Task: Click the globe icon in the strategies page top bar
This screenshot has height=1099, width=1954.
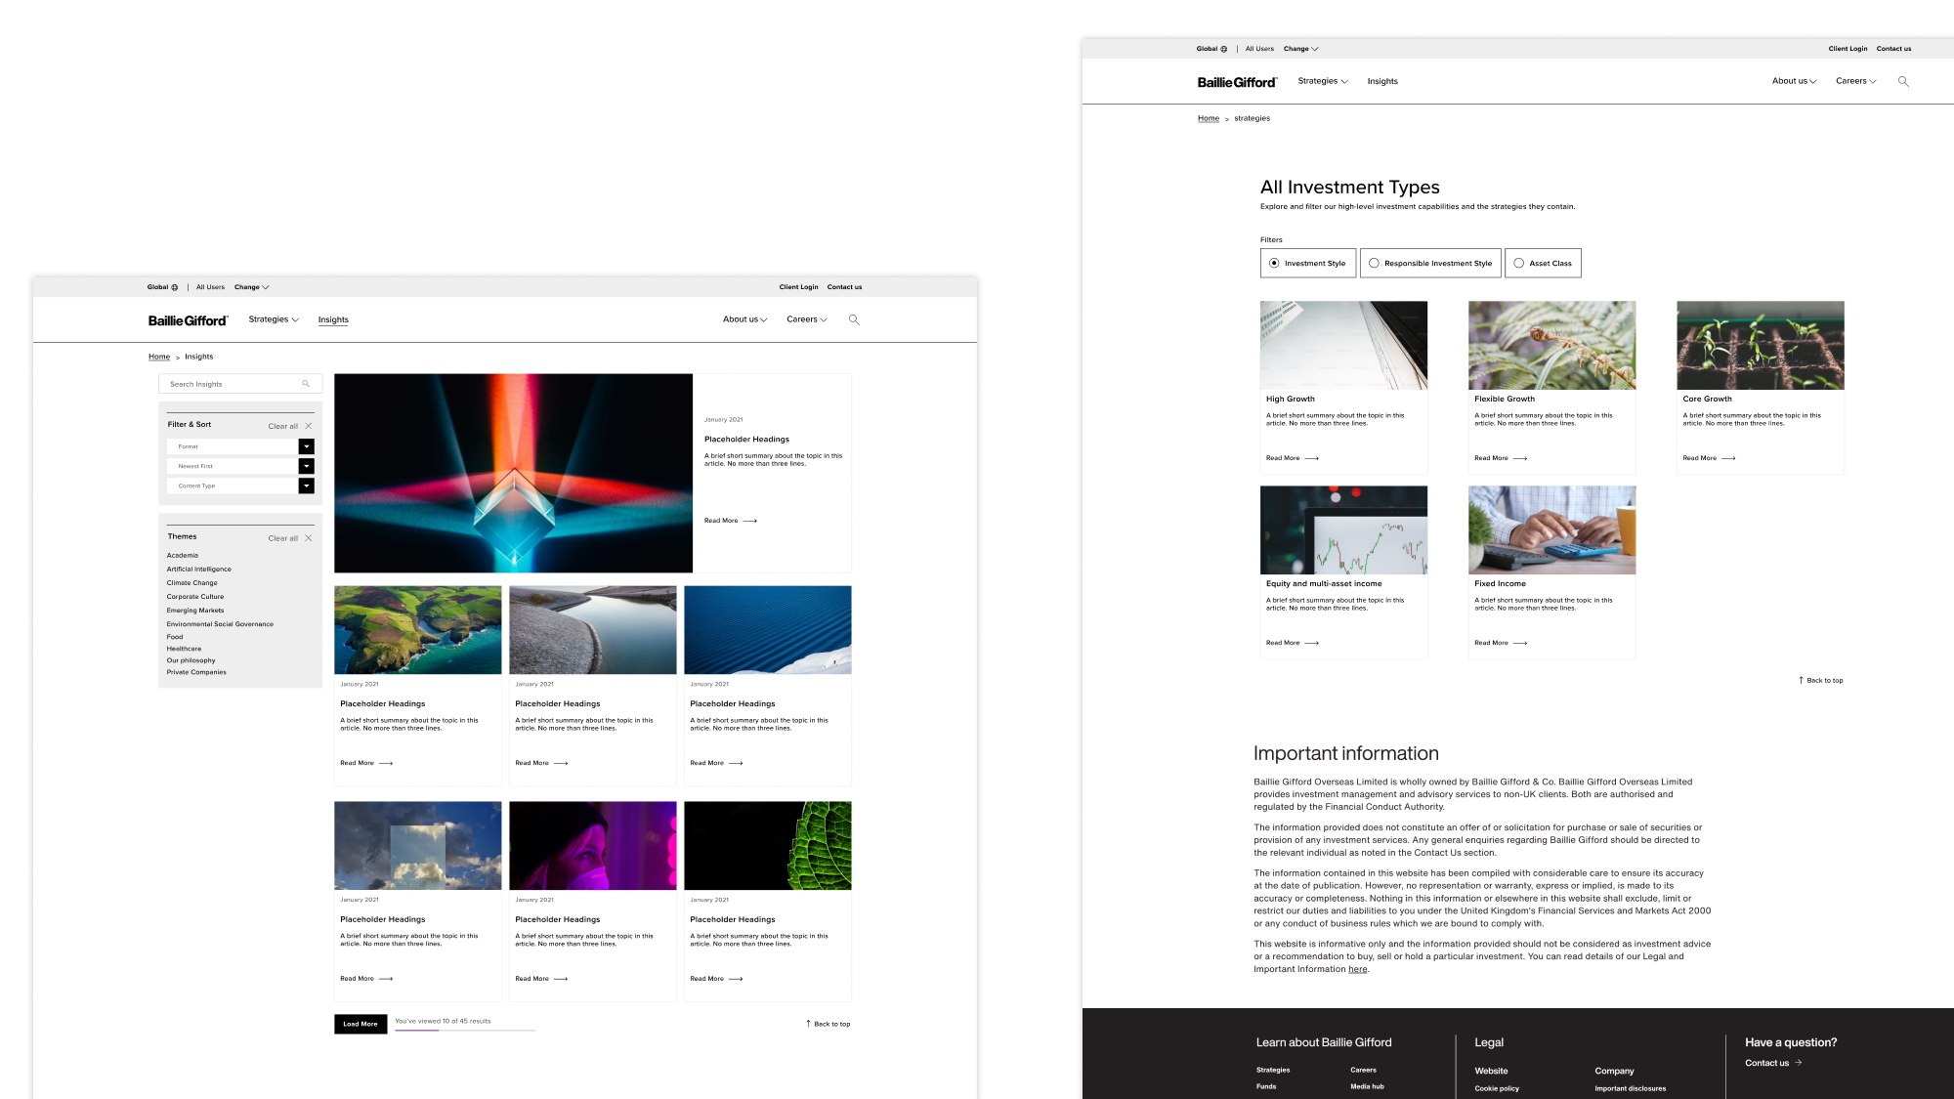Action: point(1223,49)
